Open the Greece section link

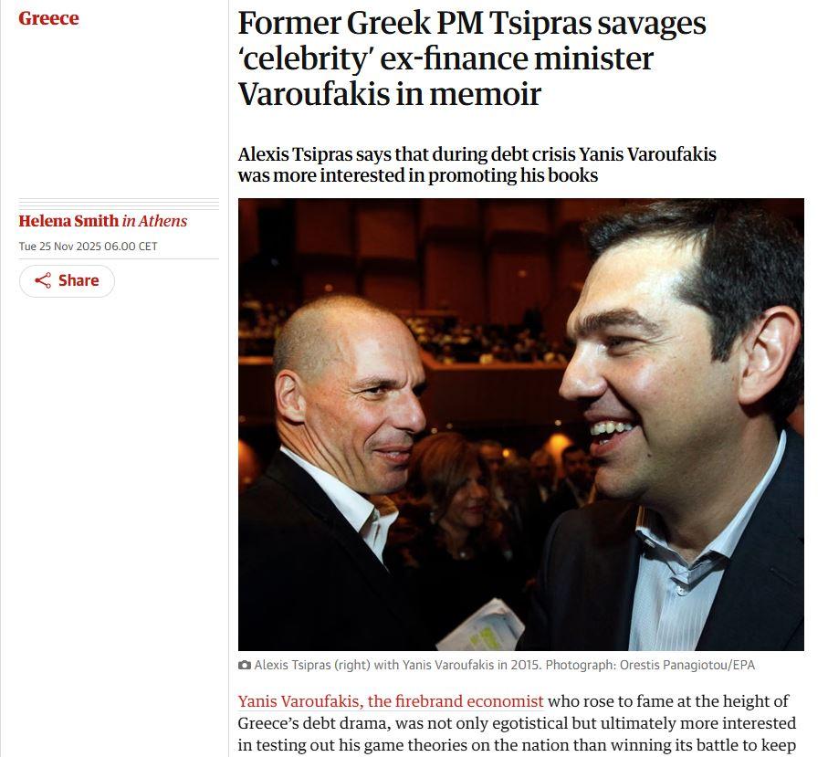pos(48,18)
